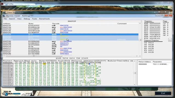This screenshot has height=98, width=175.
Task: Open the Debug menu
Action: [27, 19]
